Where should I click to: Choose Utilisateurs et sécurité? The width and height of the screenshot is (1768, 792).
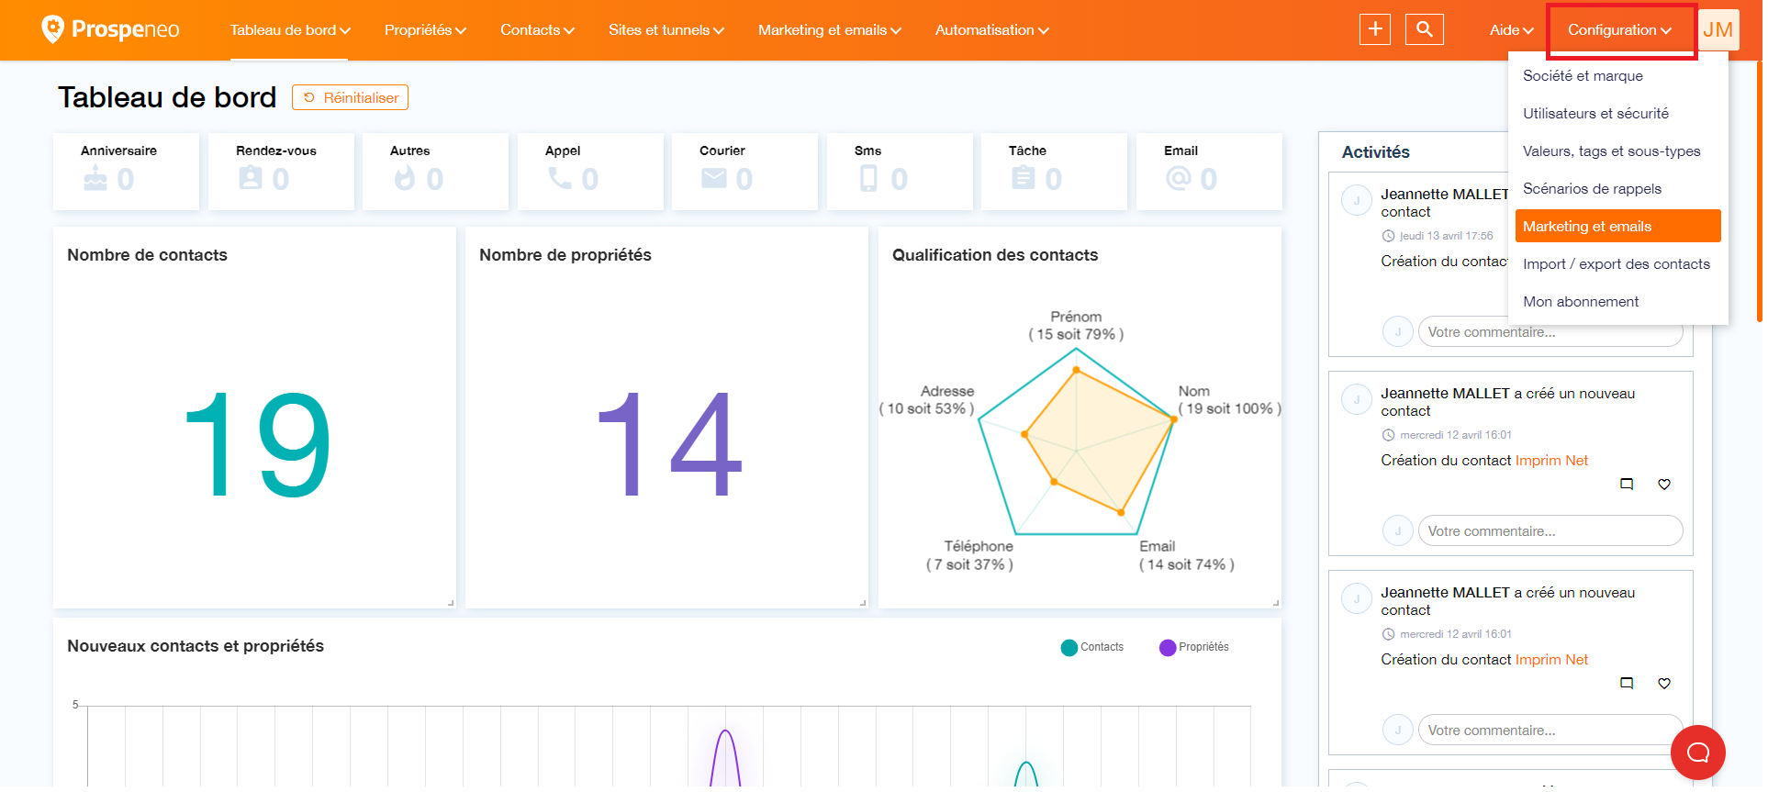1618,114
